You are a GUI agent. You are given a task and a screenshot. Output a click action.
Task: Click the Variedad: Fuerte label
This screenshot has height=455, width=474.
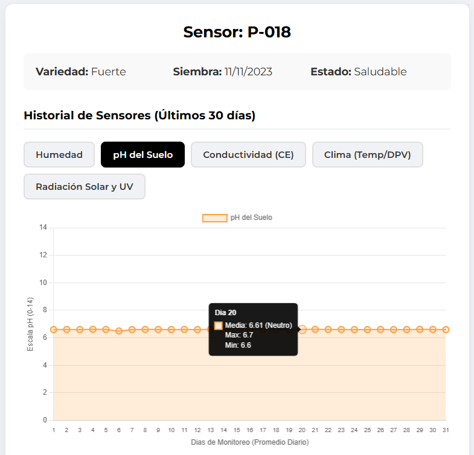81,72
